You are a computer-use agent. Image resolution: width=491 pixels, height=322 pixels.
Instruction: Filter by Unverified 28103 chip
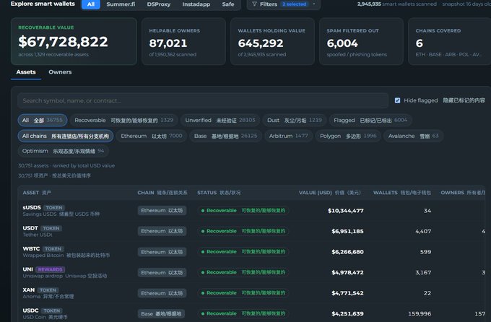(220, 121)
